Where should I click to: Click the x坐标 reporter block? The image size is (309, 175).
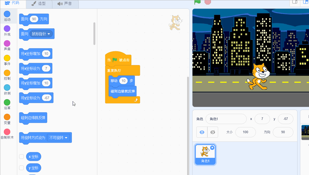tap(33, 157)
